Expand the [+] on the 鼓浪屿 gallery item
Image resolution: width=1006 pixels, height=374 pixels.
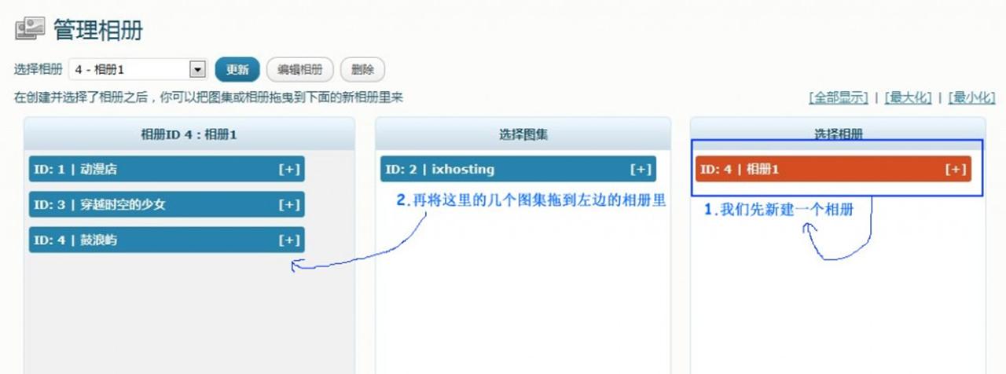(x=289, y=240)
